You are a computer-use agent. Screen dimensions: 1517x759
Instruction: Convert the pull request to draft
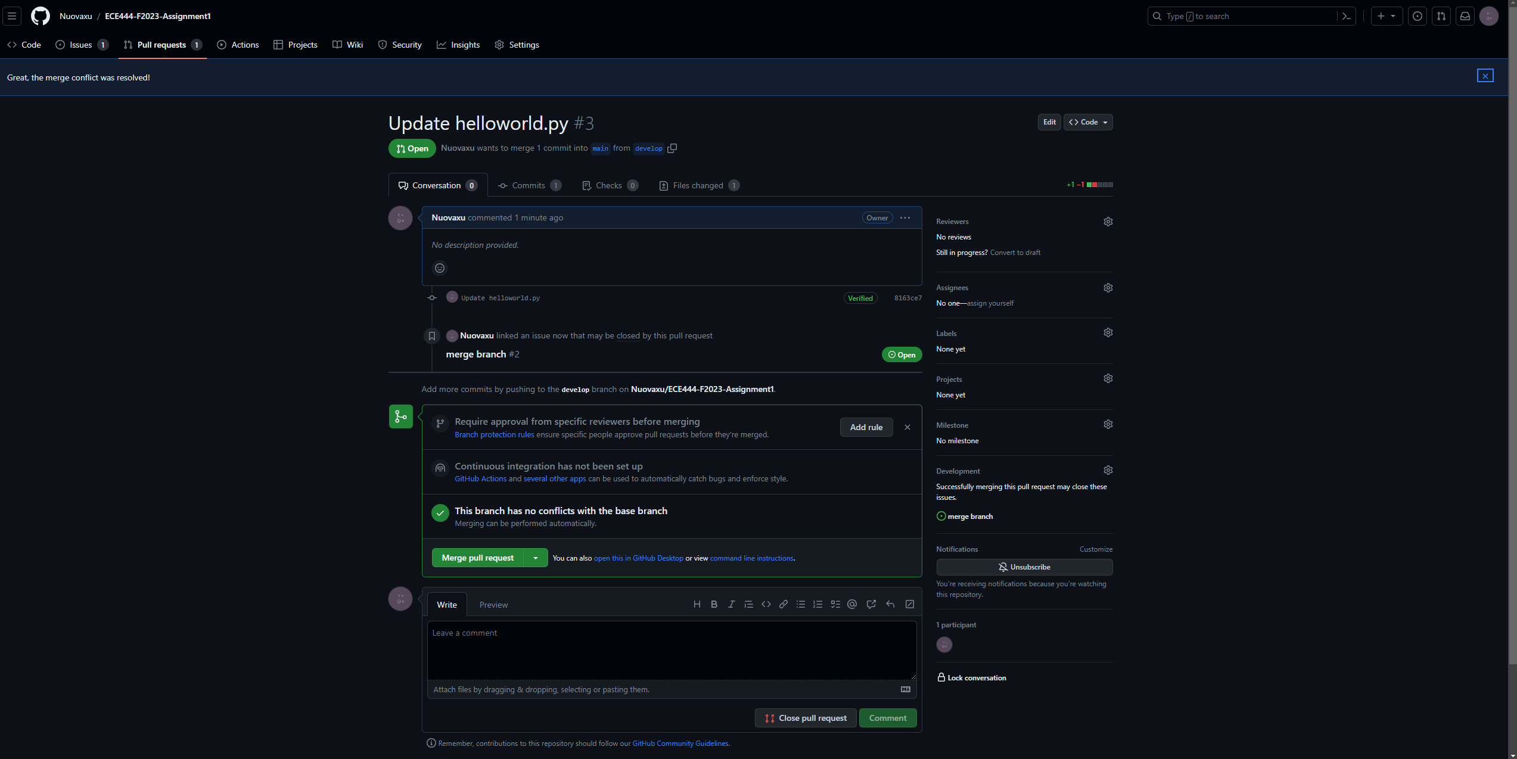pos(1015,252)
